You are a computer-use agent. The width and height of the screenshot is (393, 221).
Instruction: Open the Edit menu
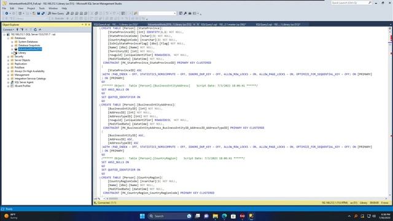[12, 8]
